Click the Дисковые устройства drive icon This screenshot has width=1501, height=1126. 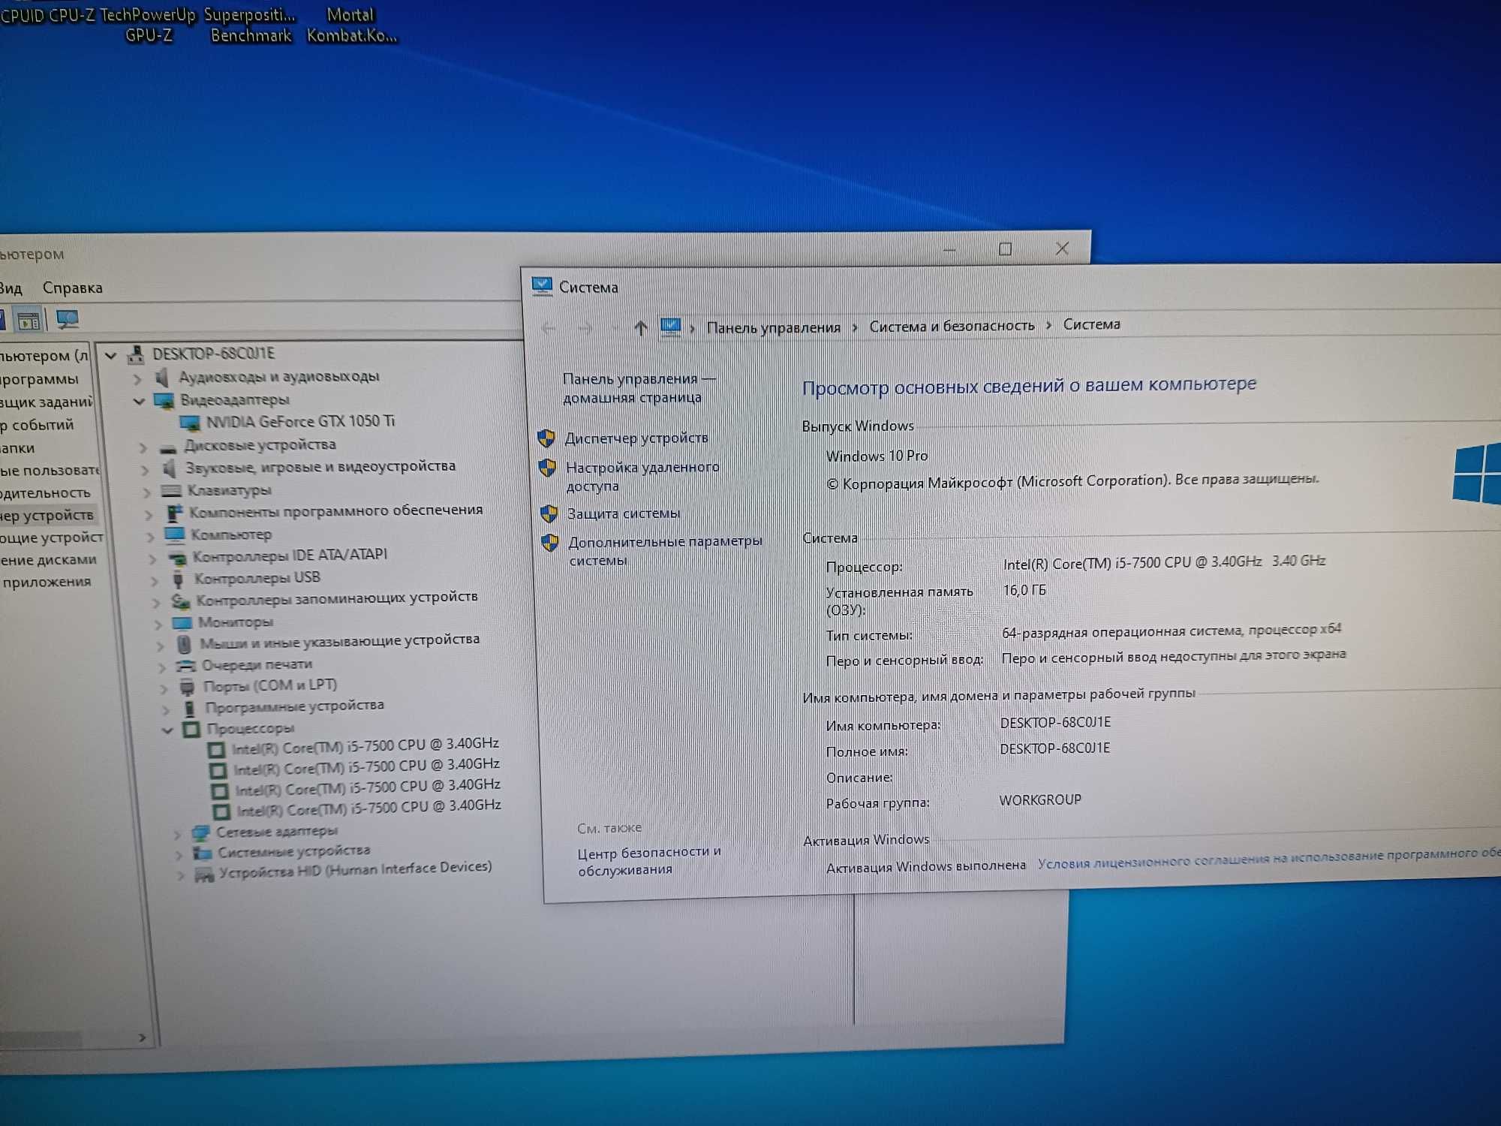pos(169,448)
